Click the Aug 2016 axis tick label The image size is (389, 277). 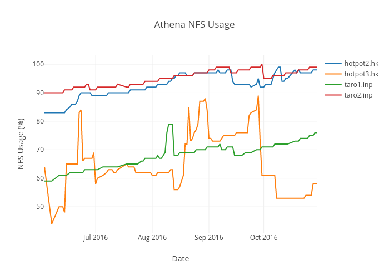pyautogui.click(x=152, y=238)
